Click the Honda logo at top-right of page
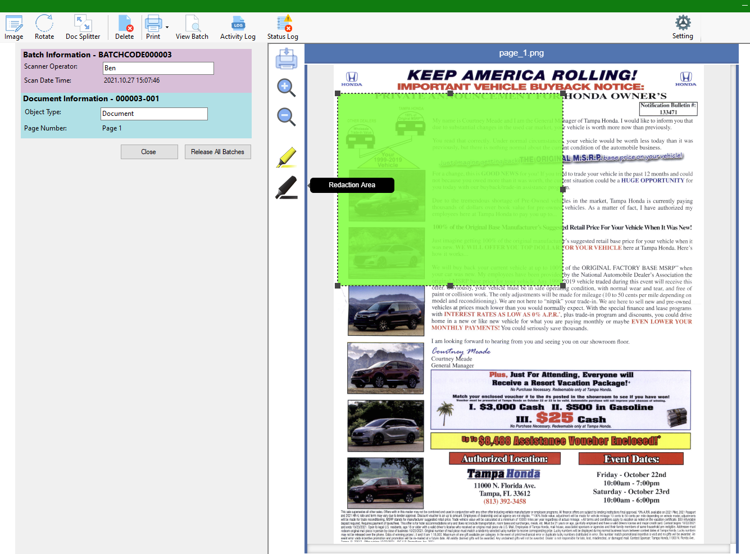The height and width of the screenshot is (554, 750). point(686,79)
